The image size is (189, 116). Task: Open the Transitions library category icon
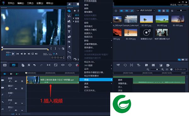(x=69, y=26)
